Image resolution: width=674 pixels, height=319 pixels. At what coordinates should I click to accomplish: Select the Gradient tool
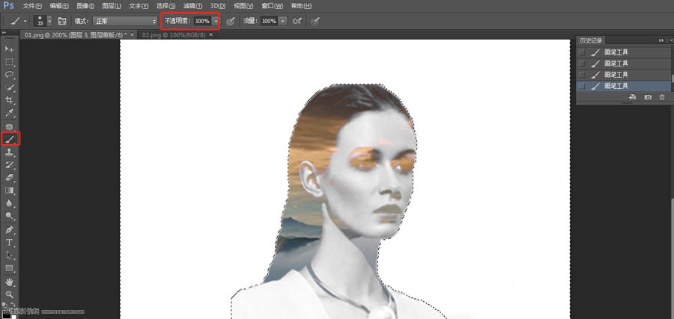[10, 191]
